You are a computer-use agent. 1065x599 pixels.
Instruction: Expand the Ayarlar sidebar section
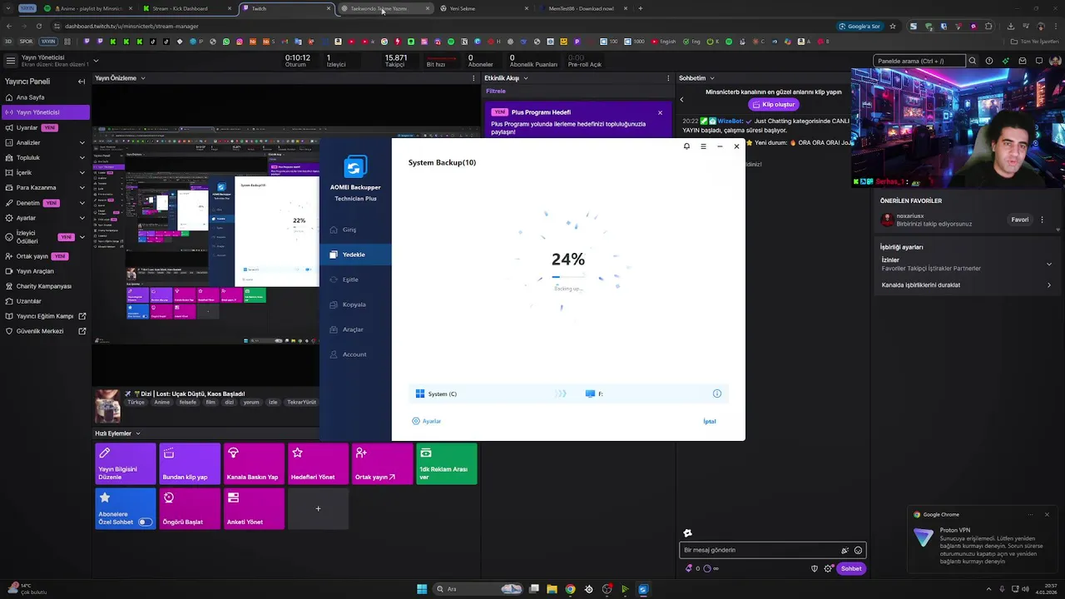pos(82,218)
